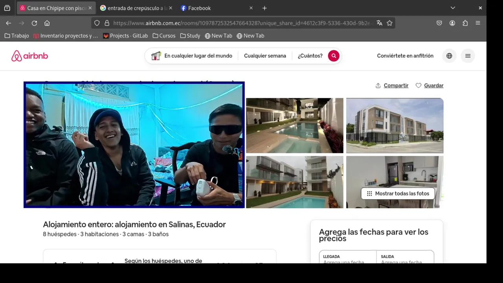Open the Firefox application menu
Image resolution: width=503 pixels, height=283 pixels.
(478, 23)
